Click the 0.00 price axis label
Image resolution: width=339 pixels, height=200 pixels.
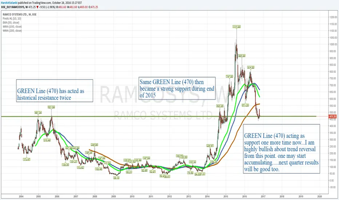click(332, 180)
